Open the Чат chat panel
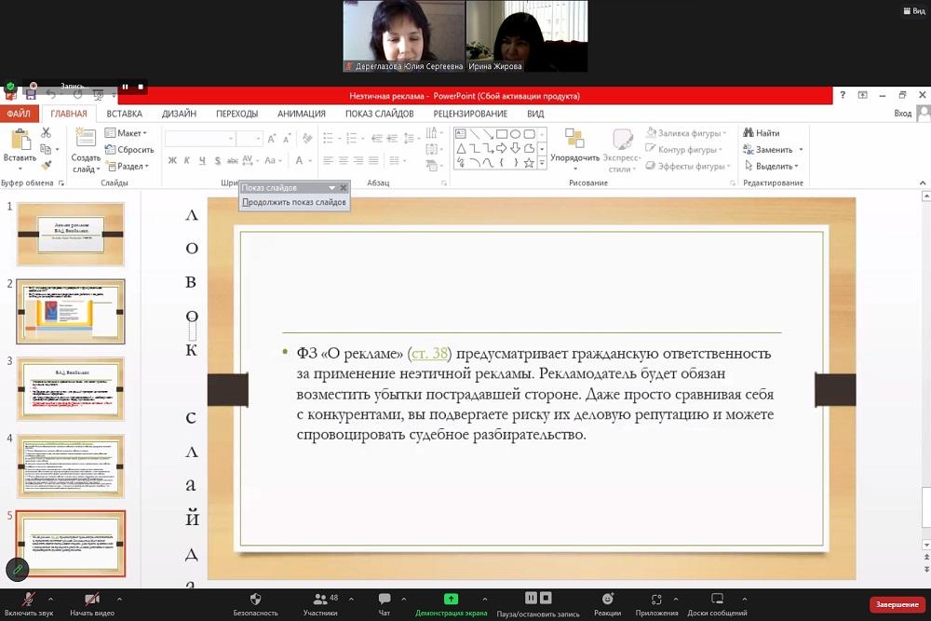The width and height of the screenshot is (931, 621). (x=384, y=599)
